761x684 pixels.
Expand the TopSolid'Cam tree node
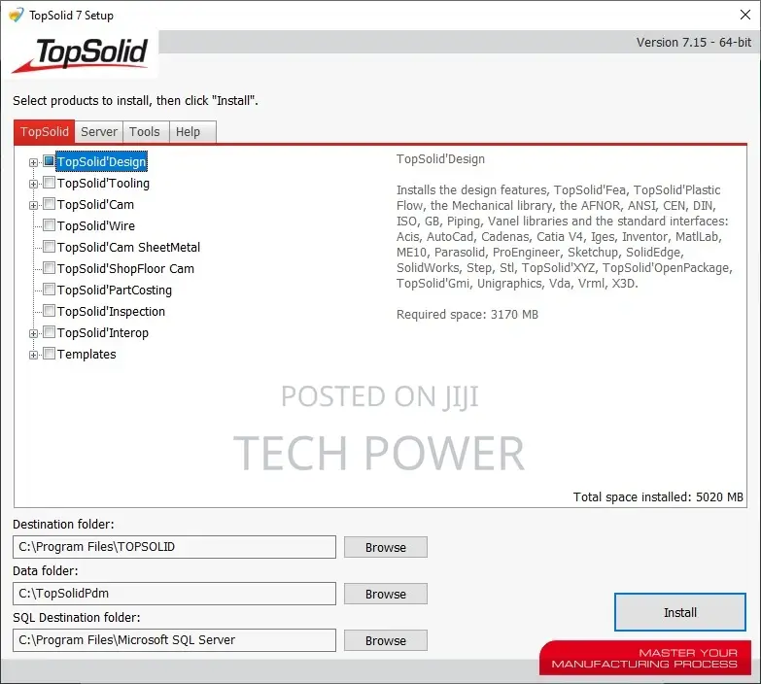pos(33,205)
